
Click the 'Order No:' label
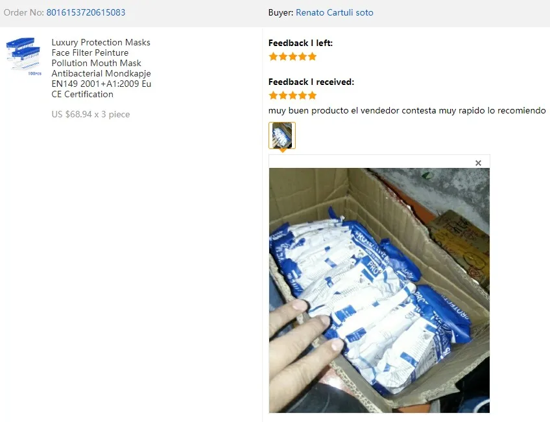pyautogui.click(x=24, y=12)
